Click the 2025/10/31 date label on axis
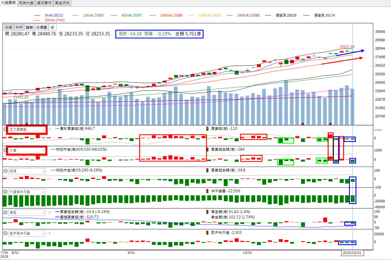Viewport: 391px width, 260px height. pos(353,253)
